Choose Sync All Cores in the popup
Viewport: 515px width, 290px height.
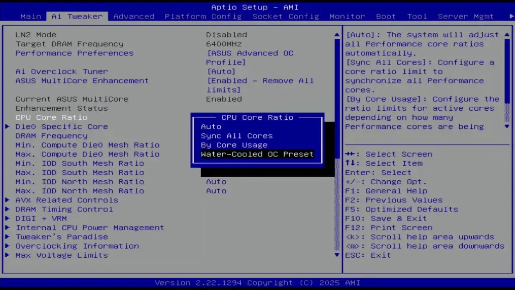237,135
